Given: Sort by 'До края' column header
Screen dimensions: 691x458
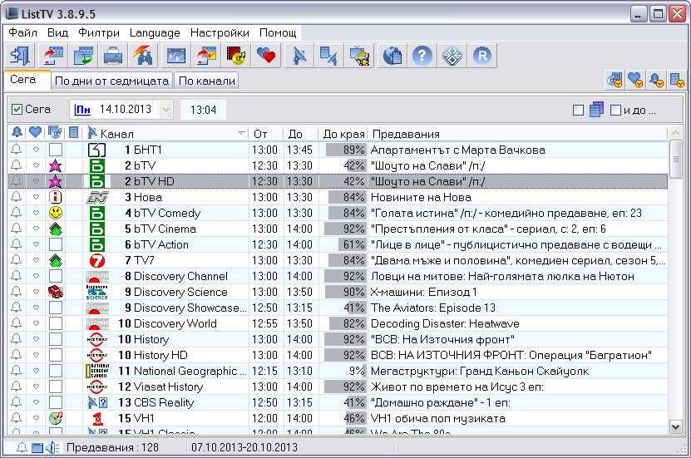Looking at the screenshot, I should [343, 134].
